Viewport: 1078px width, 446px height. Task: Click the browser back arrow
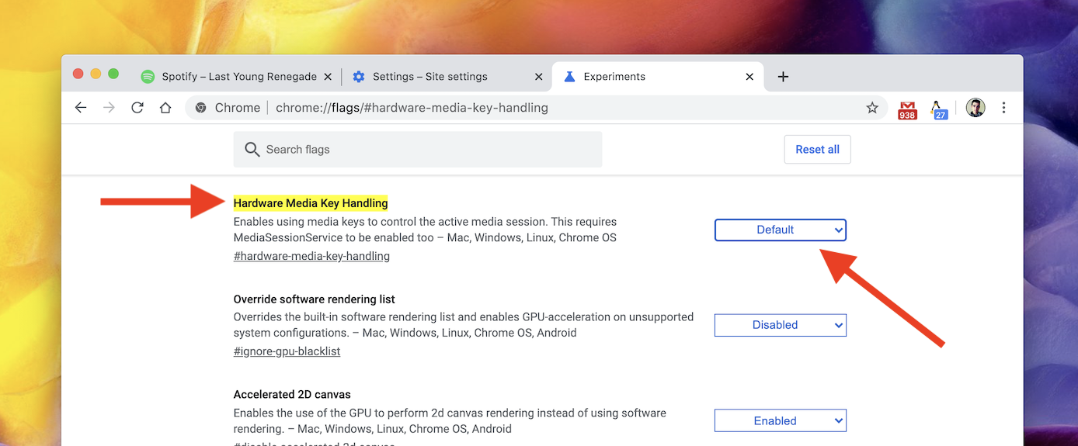pos(81,108)
